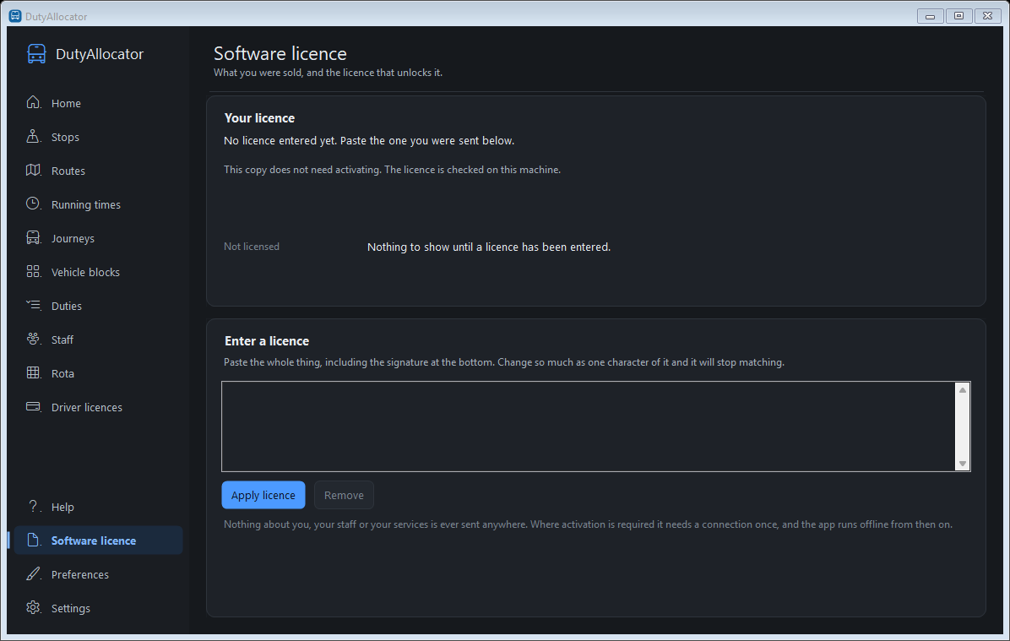Select Running times in sidebar
Image resolution: width=1010 pixels, height=641 pixels.
click(x=99, y=204)
